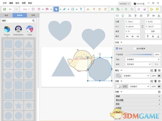Open the Icons library category
This screenshot has width=162, height=121.
(30, 31)
